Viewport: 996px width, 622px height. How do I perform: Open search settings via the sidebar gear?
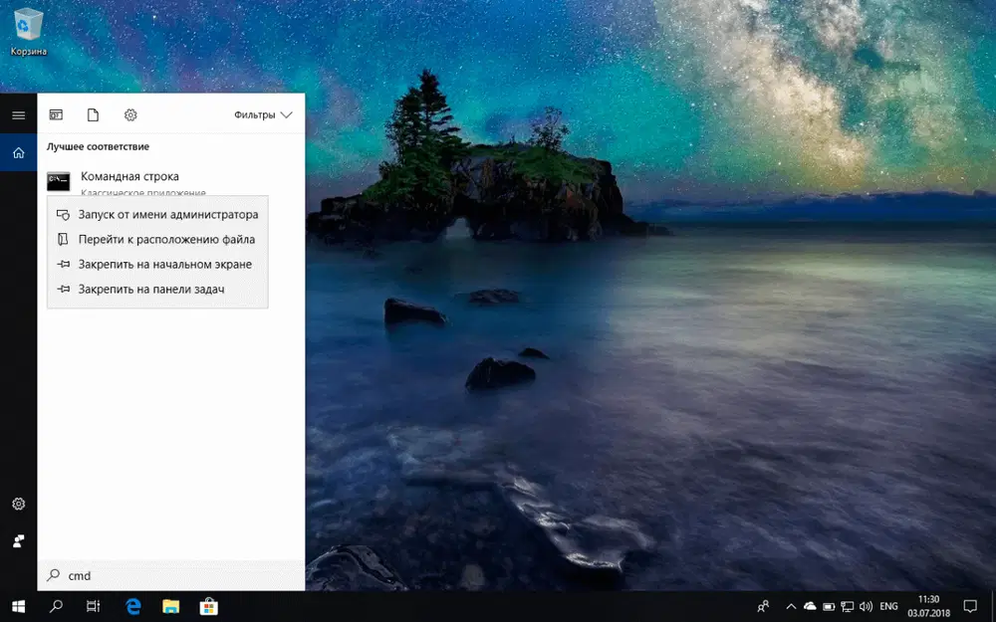18,505
